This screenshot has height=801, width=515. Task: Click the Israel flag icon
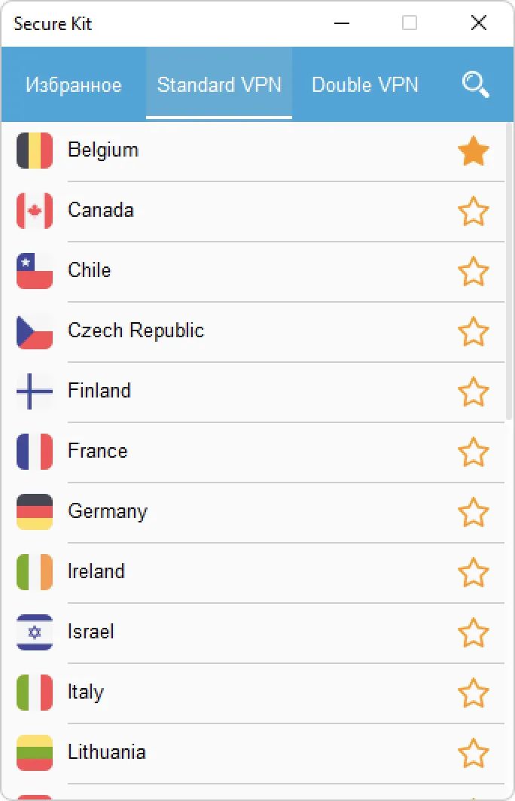[x=35, y=632]
